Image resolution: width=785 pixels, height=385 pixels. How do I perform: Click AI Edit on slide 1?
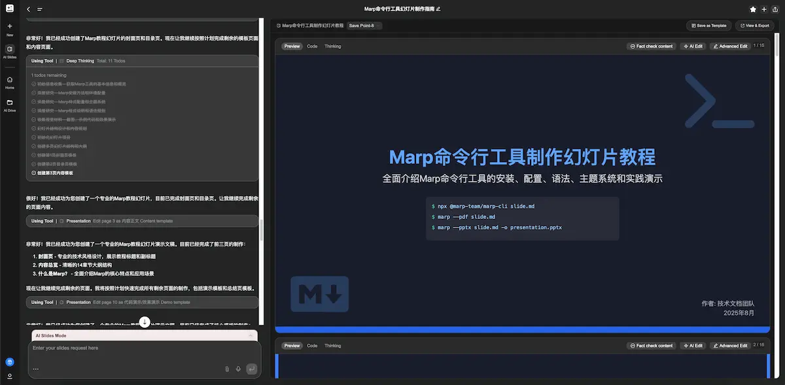693,46
